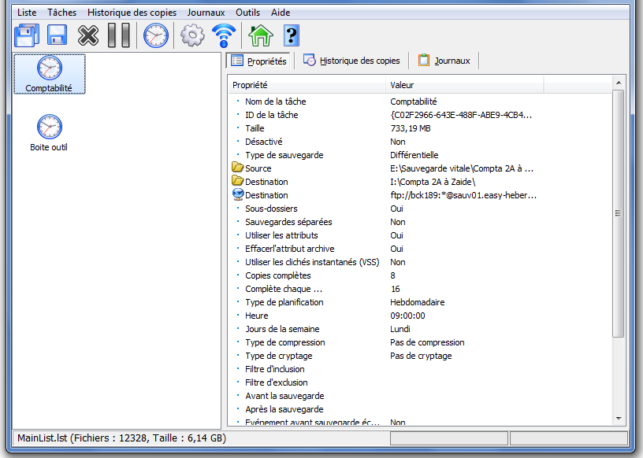The height and width of the screenshot is (458, 643).
Task: Open the Outils menu
Action: [247, 13]
